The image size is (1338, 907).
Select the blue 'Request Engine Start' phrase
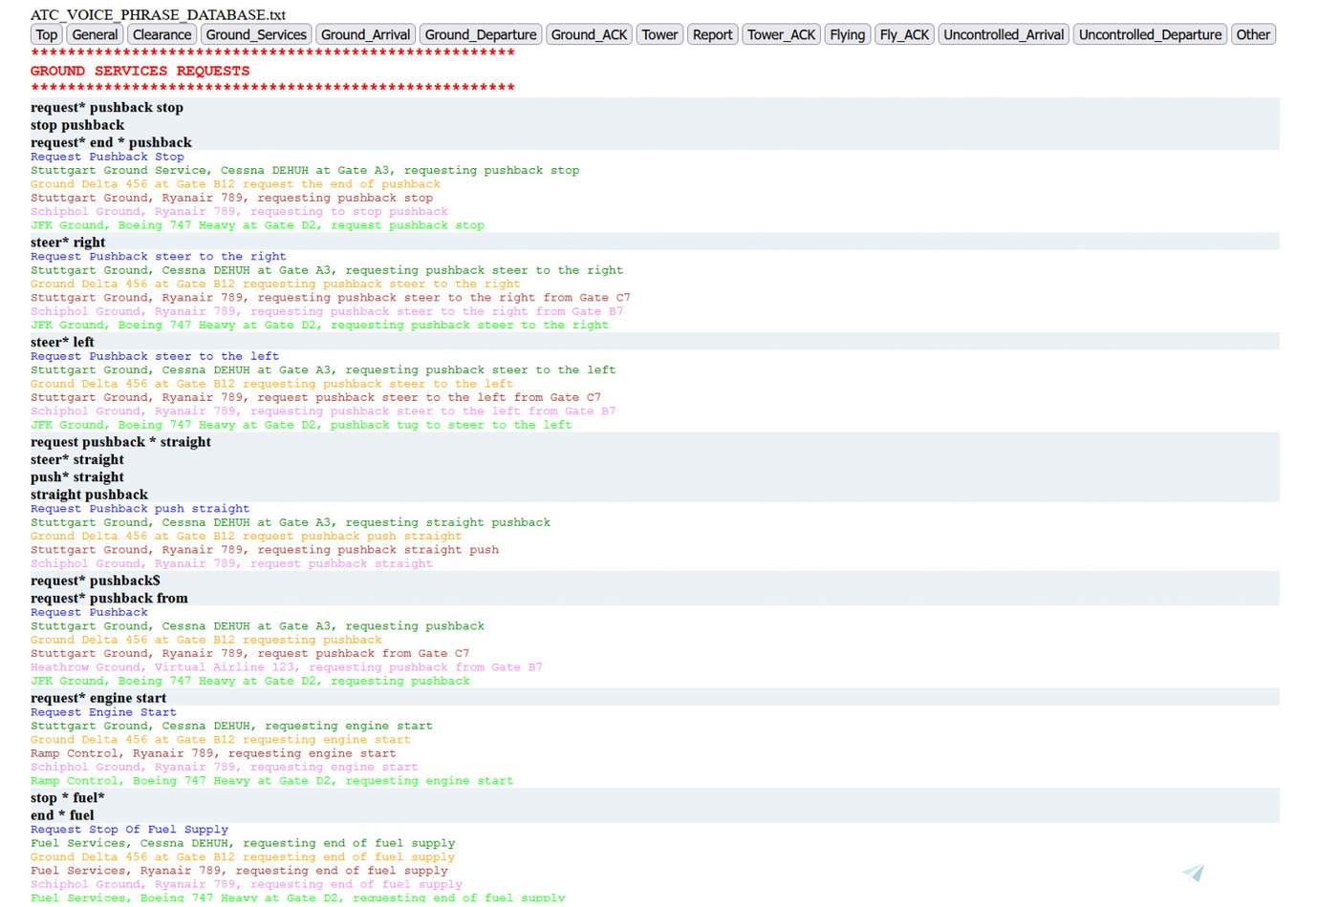tap(103, 712)
